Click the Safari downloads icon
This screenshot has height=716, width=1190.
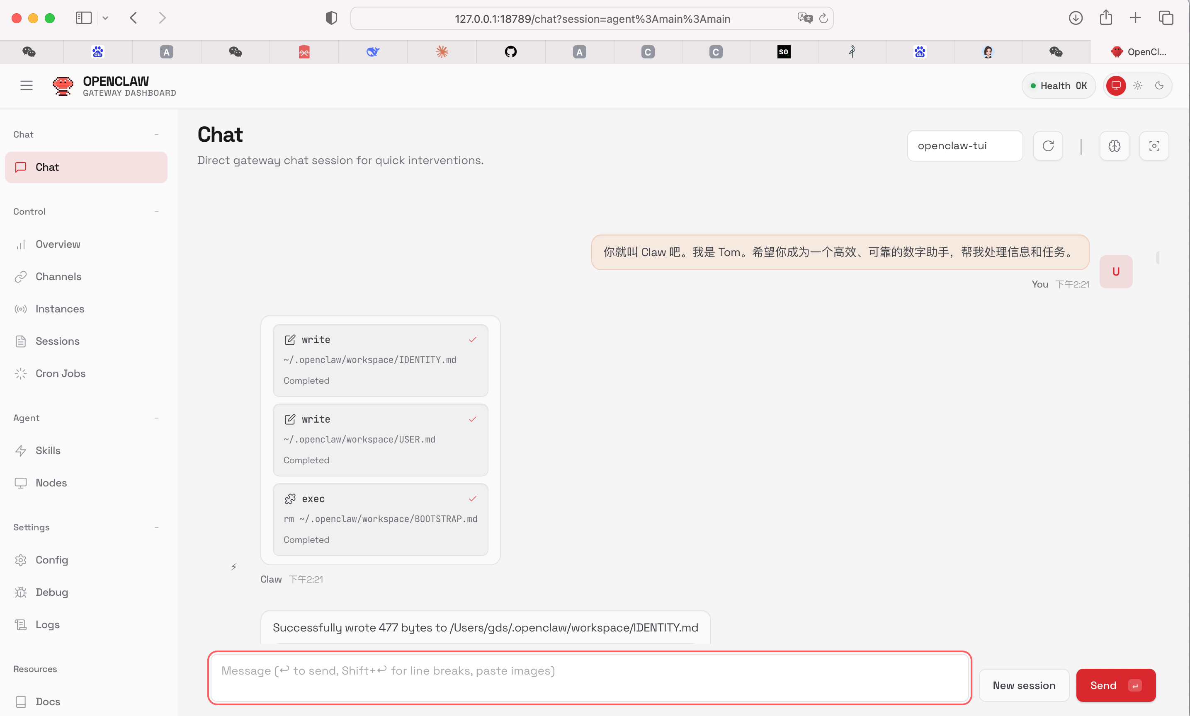(x=1075, y=18)
